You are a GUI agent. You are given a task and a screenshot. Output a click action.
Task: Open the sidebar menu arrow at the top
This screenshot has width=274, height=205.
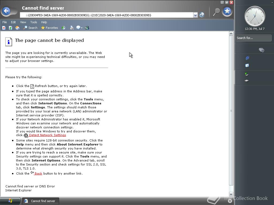point(272,2)
